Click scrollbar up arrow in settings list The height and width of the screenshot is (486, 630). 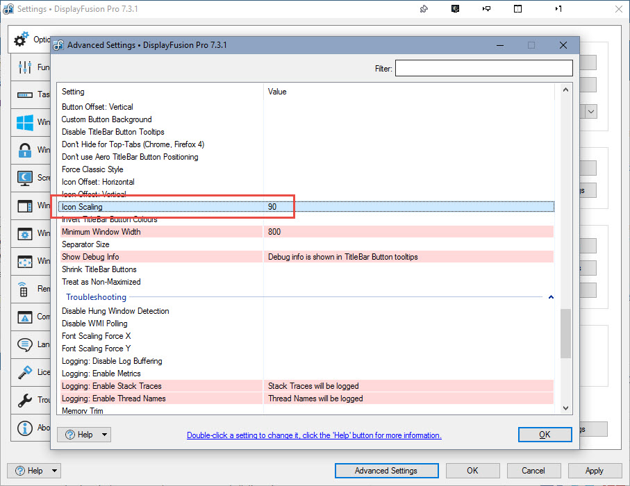tap(565, 90)
